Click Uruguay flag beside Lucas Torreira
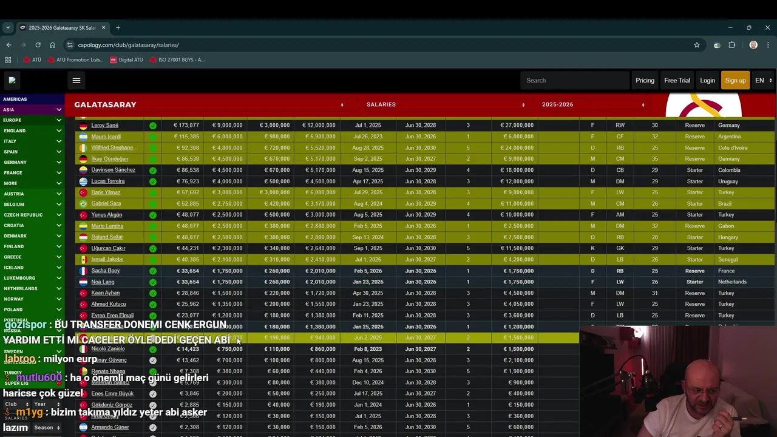The height and width of the screenshot is (437, 777). tap(83, 181)
